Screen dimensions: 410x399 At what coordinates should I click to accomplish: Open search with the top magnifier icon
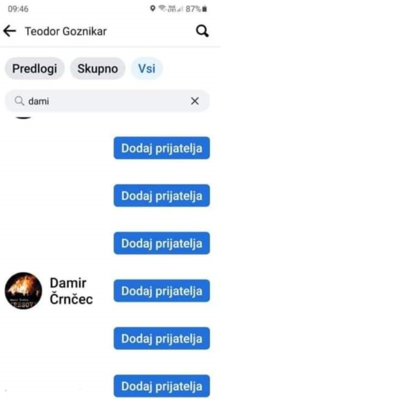[202, 31]
